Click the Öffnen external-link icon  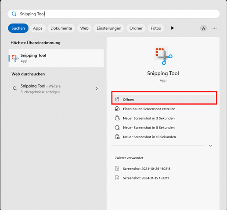pos(117,99)
